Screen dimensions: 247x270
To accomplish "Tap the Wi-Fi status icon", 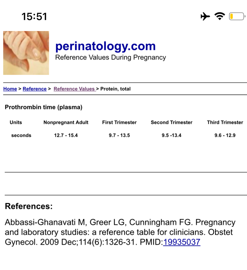I will click(219, 16).
